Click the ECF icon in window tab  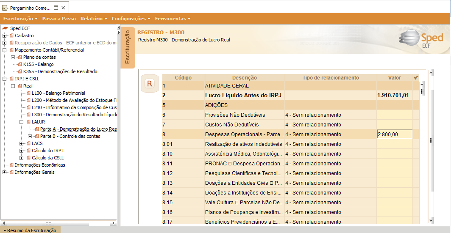pos(4,8)
